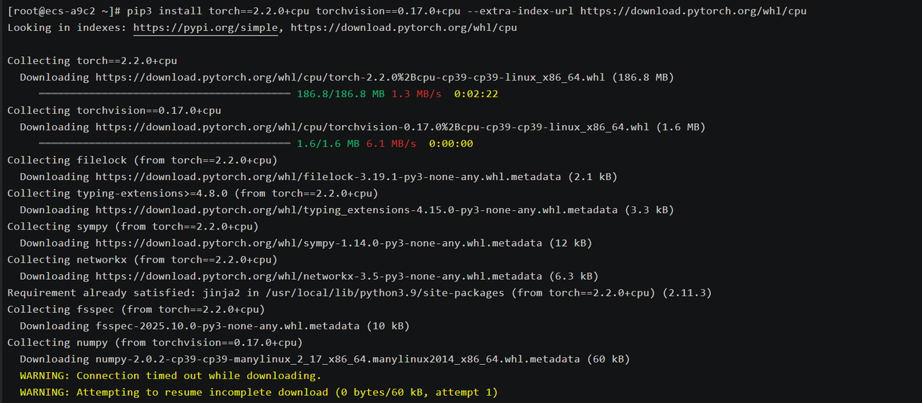Click the 'Requirement already satisfied: jinja2' line

359,293
